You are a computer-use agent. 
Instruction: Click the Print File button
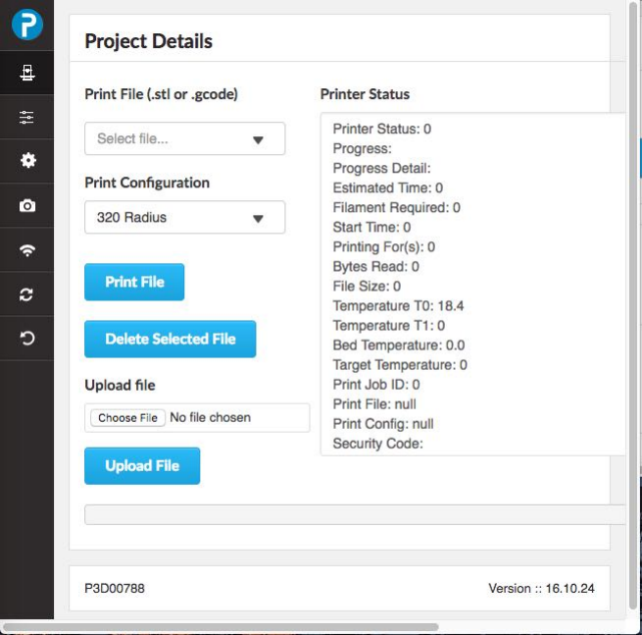(134, 282)
